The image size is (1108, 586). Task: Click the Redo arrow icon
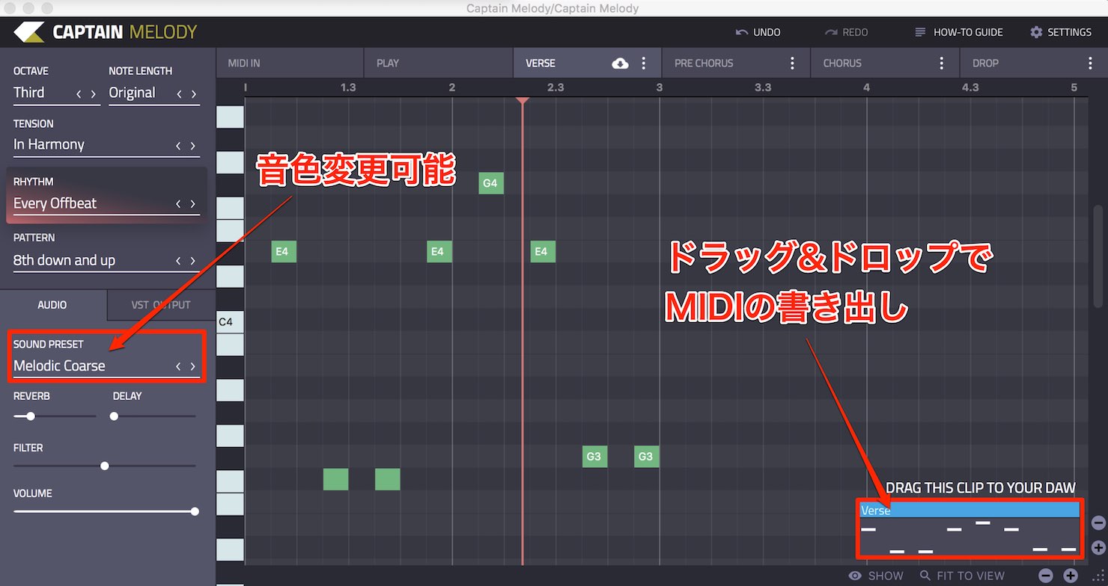point(831,32)
